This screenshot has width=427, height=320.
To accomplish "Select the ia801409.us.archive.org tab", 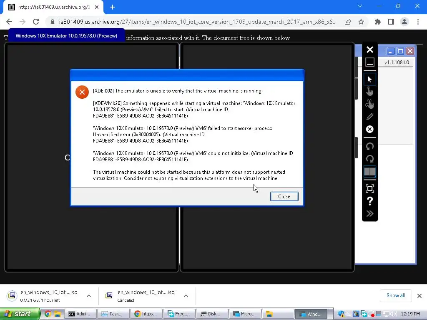I will (53, 7).
